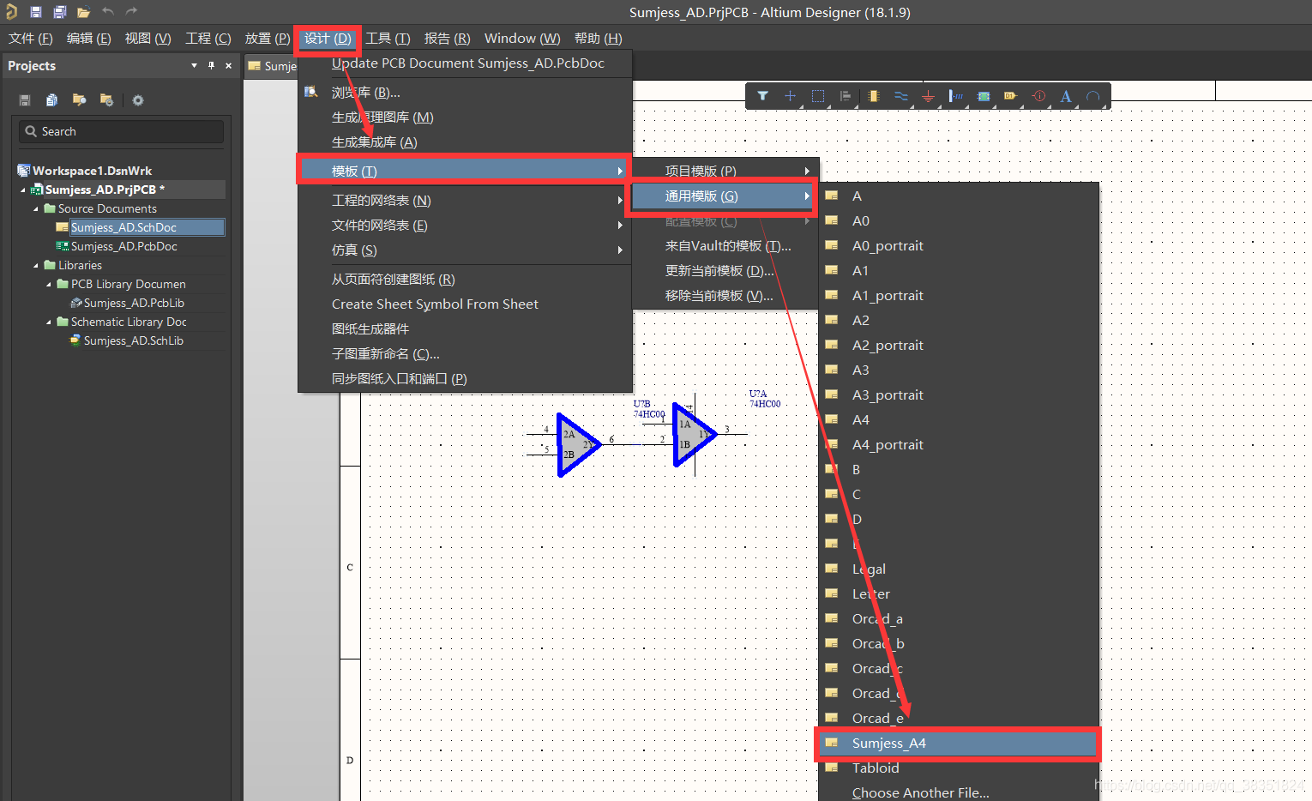Select Choose Another File... option
This screenshot has height=801, width=1312.
point(959,792)
